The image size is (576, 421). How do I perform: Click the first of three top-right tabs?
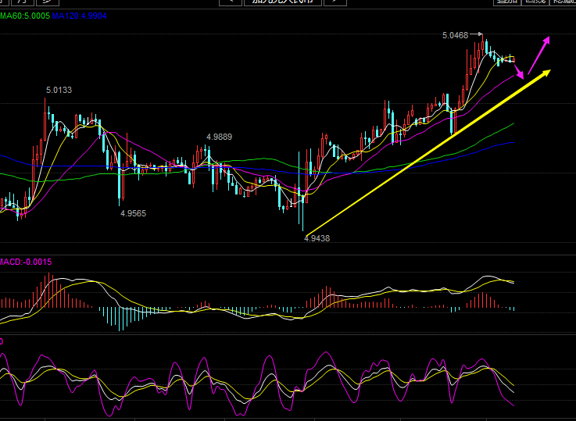coord(506,2)
